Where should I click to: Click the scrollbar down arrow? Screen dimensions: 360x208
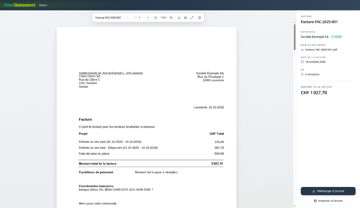(x=295, y=206)
